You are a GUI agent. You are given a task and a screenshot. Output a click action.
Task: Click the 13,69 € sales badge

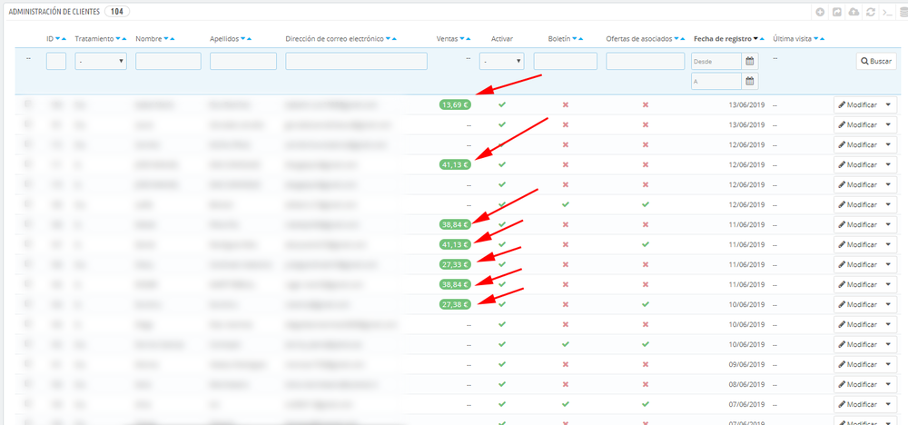pyautogui.click(x=455, y=104)
